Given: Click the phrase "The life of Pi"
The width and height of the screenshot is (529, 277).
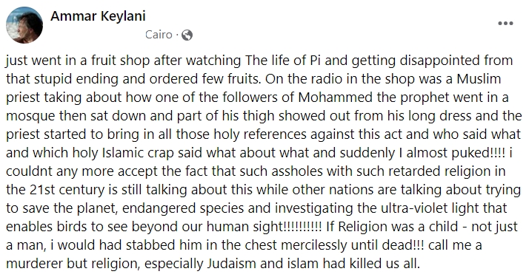Looking at the screenshot, I should 283,61.
